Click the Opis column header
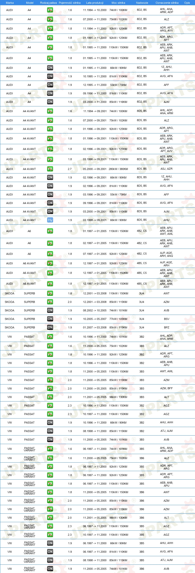 (x=187, y=3)
